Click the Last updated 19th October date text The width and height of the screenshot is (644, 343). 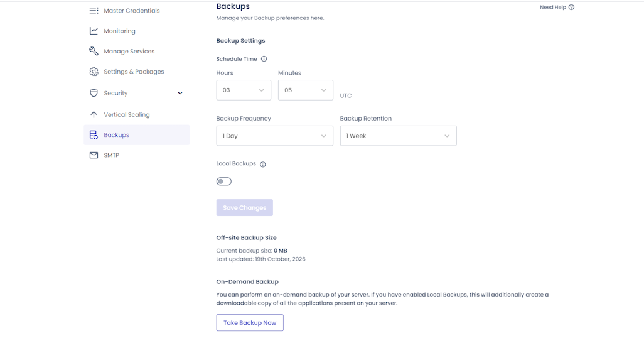pos(261,259)
